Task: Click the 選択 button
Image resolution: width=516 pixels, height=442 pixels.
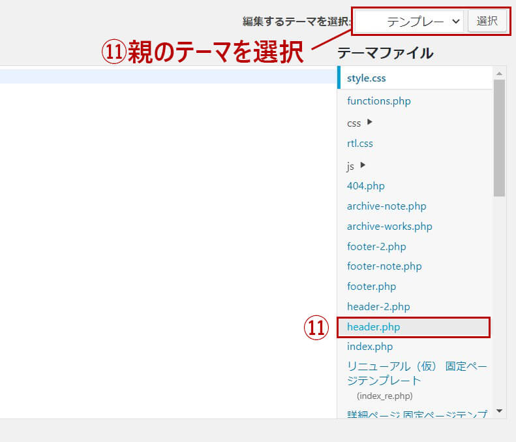Action: (x=487, y=22)
